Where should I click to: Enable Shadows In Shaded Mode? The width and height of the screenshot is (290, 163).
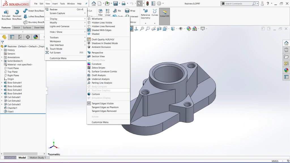(105, 43)
